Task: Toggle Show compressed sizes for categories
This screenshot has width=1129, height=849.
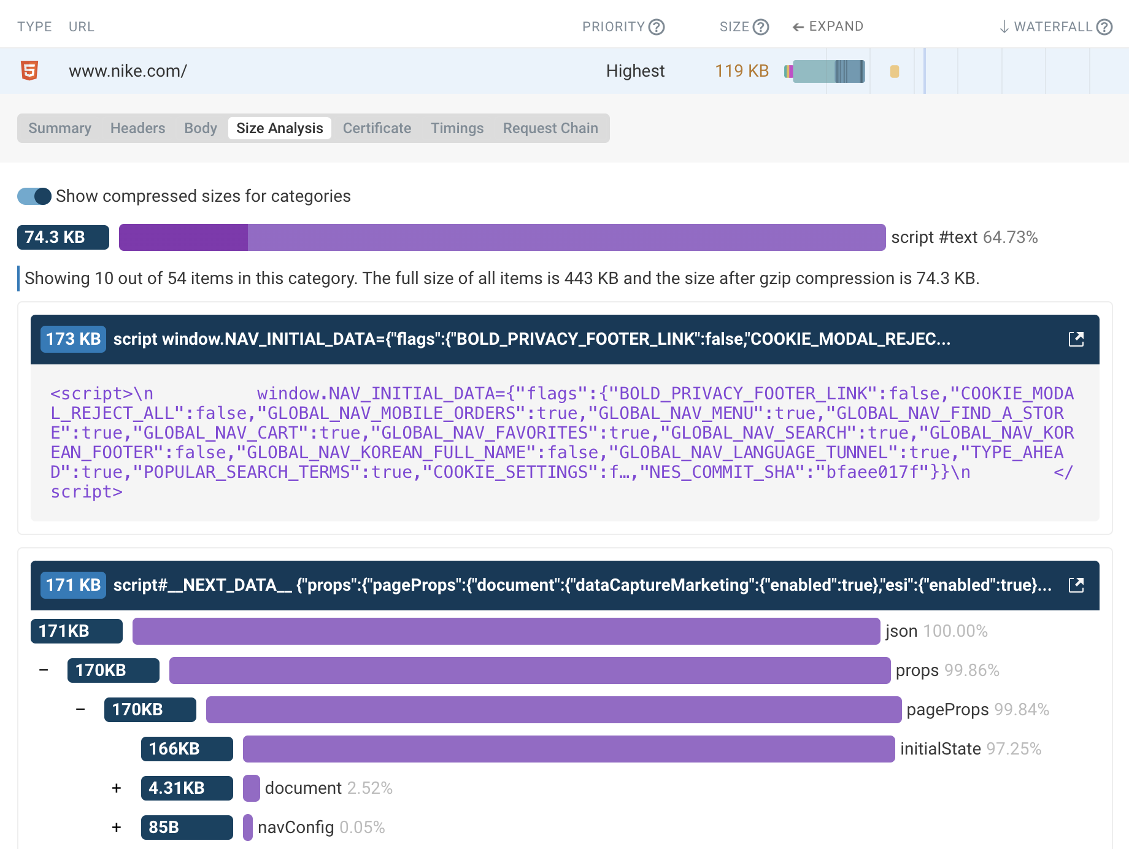Action: click(34, 196)
